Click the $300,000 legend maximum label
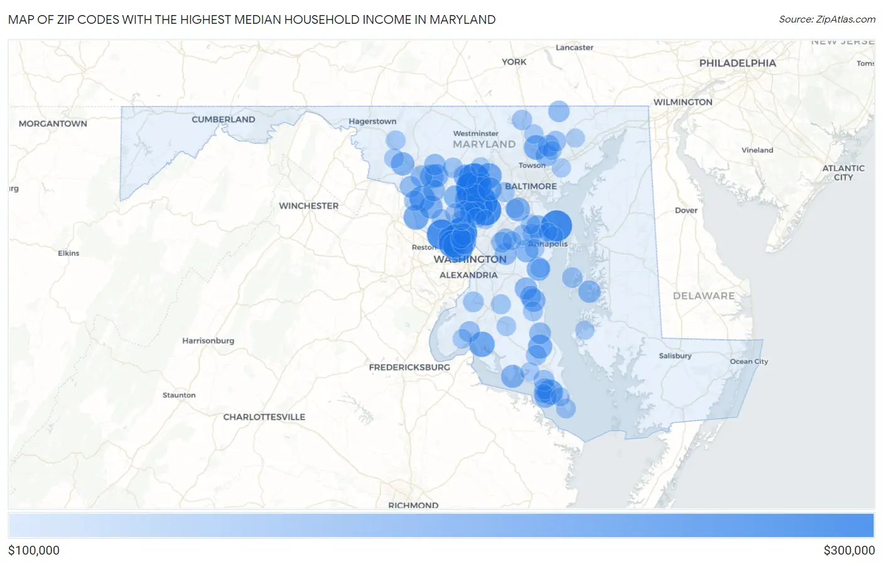 (849, 550)
